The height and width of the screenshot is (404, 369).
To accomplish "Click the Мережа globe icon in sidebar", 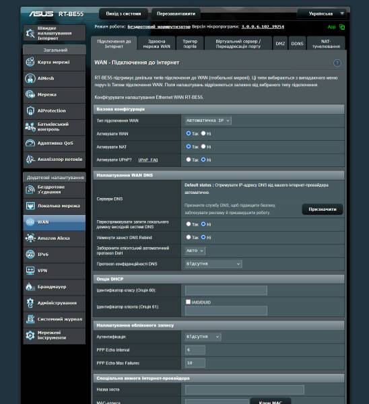I will pyautogui.click(x=30, y=94).
